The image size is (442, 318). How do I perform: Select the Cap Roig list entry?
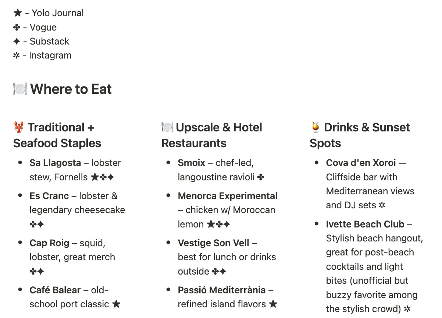72,257
